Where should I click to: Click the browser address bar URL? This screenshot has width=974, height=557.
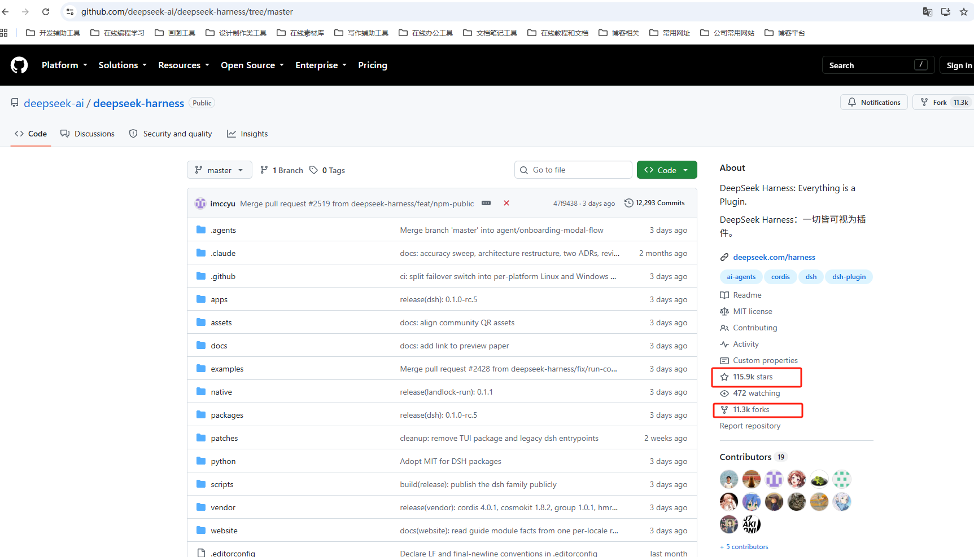tap(187, 12)
